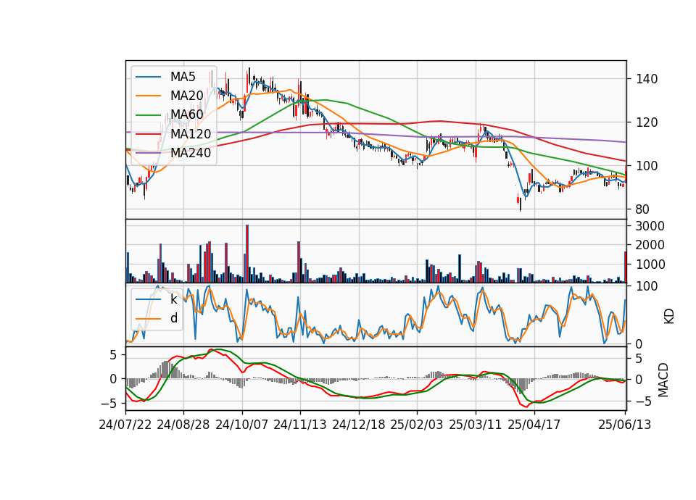Click the MA20 legend label
Screen dimensions: 696x500
186,96
